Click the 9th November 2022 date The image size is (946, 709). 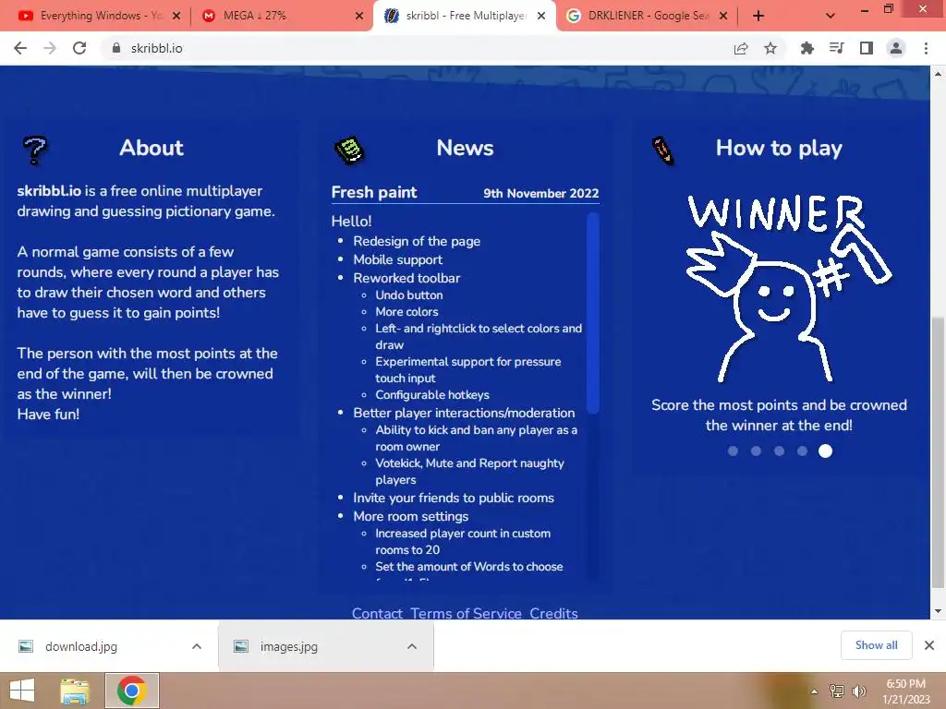(x=541, y=194)
